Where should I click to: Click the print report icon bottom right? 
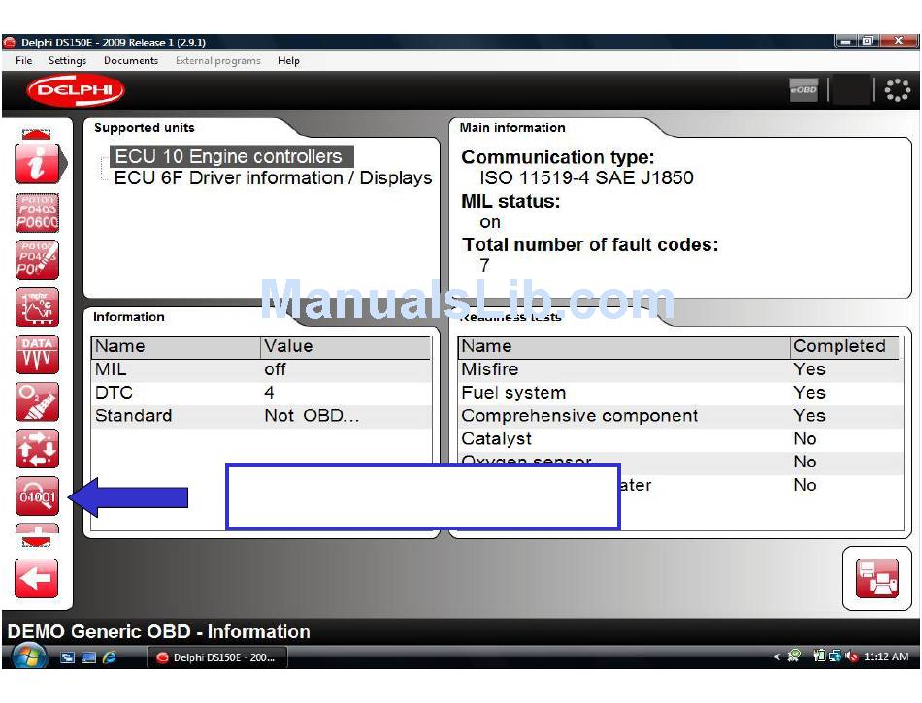pos(876,579)
